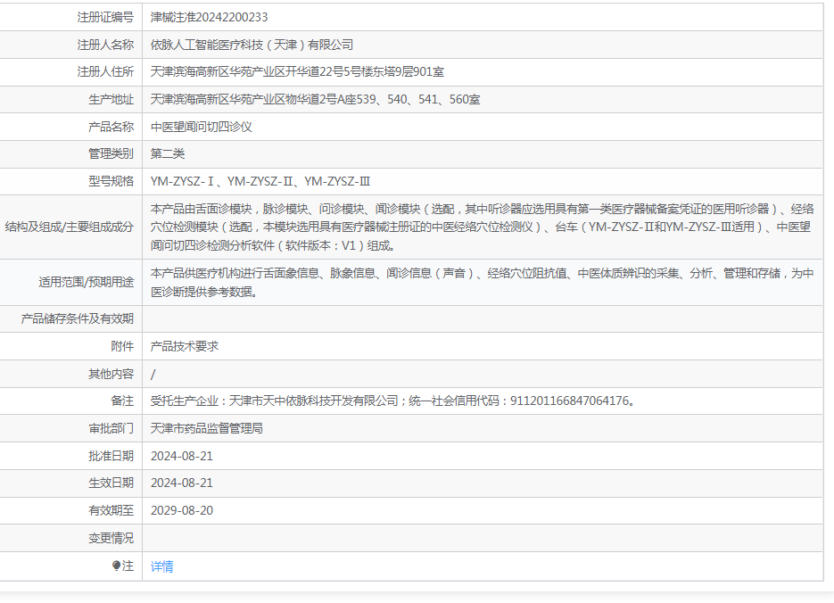Image resolution: width=834 pixels, height=603 pixels.
Task: Select the model spec YM-ZYSZ-Ⅰ value
Action: 182,181
